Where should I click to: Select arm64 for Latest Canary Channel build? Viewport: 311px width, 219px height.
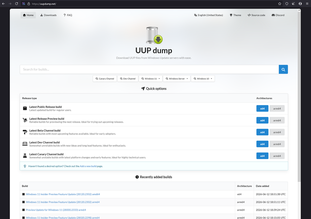[277, 156]
